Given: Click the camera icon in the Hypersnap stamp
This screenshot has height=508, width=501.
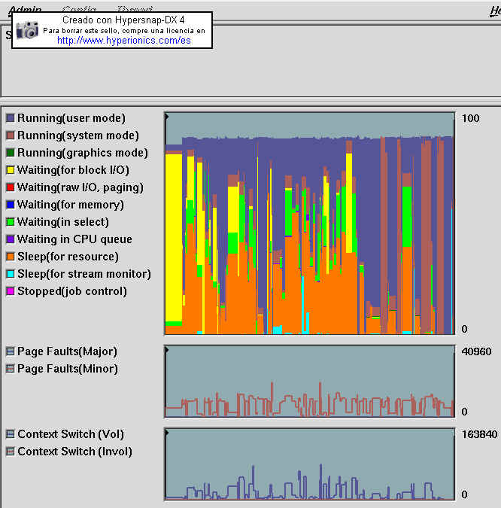Looking at the screenshot, I should 28,30.
